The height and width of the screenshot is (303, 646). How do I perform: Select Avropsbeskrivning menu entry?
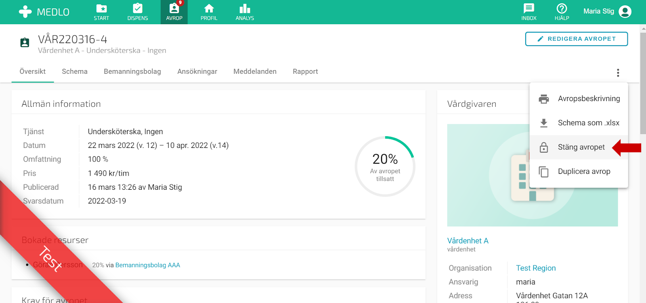(x=579, y=99)
